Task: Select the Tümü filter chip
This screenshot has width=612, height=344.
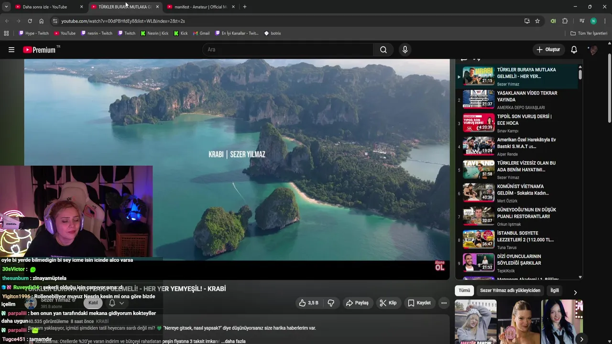Action: (464, 290)
